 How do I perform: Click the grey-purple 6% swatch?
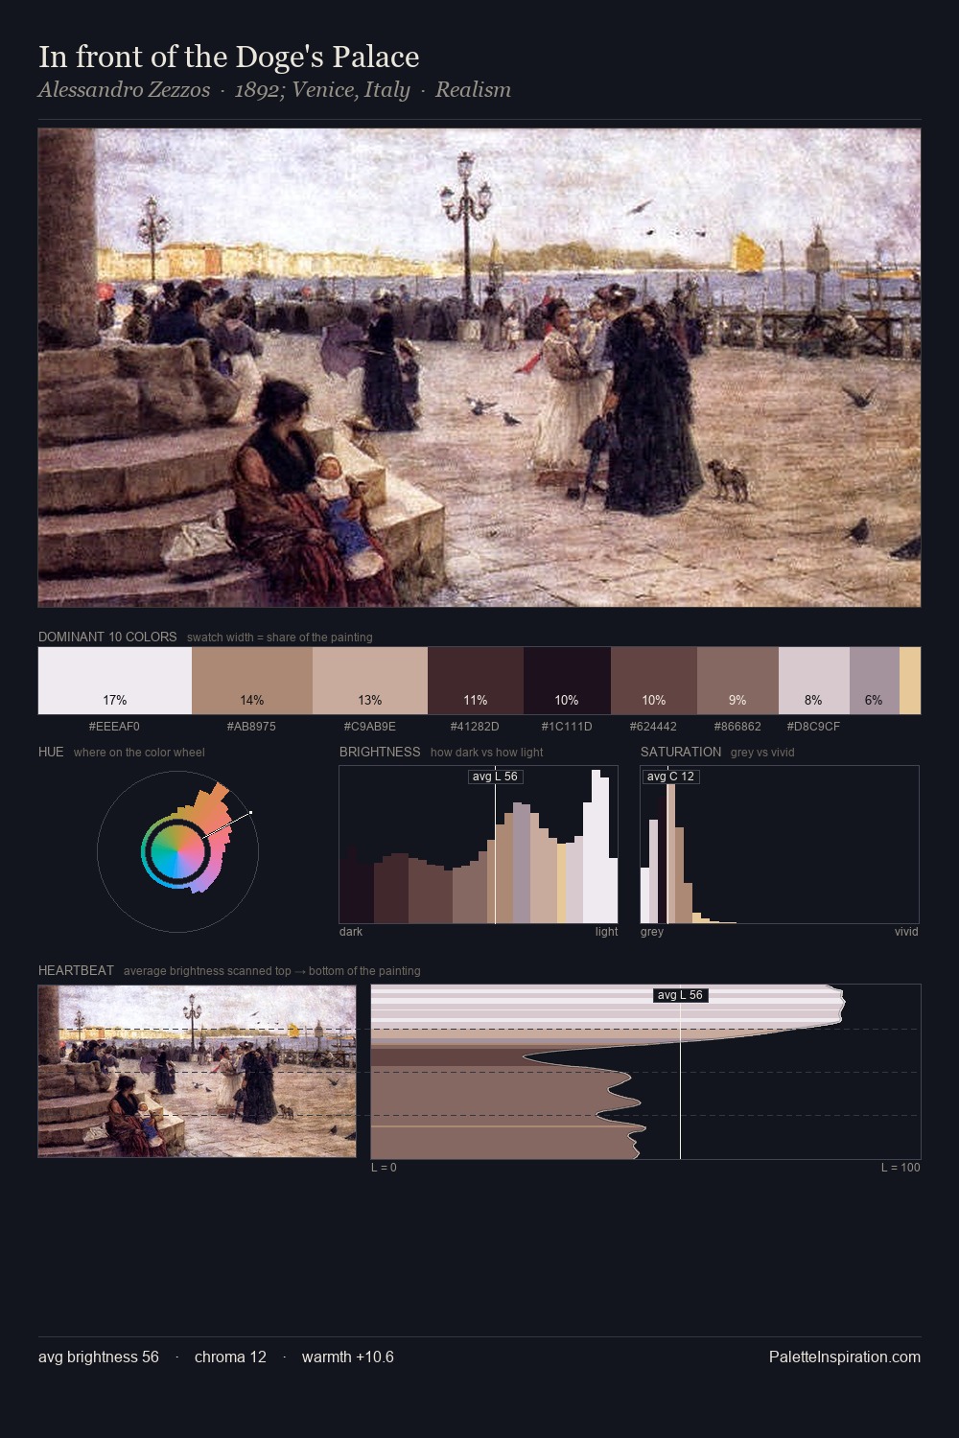875,681
